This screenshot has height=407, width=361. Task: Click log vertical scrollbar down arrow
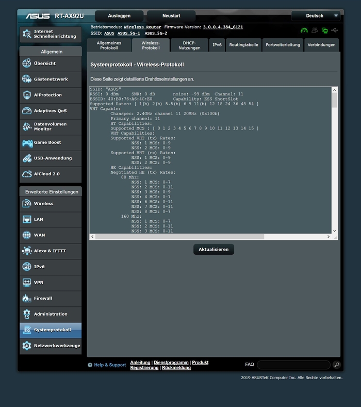(335, 231)
